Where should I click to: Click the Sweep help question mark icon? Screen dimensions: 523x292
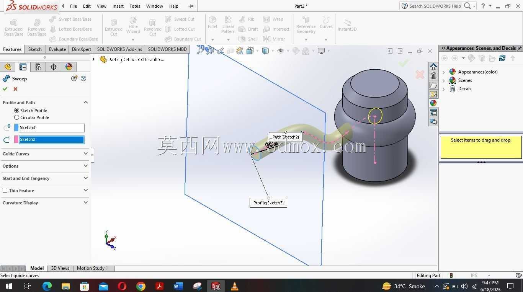point(83,78)
